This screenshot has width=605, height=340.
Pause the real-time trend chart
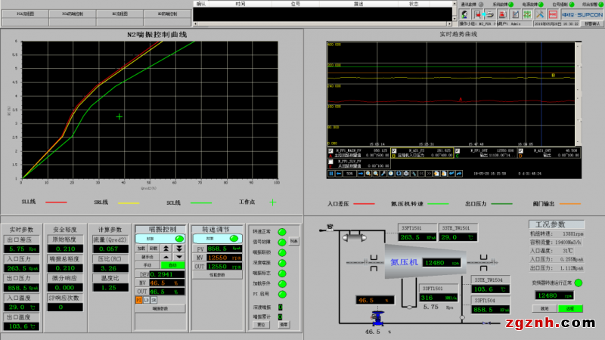pyautogui.click(x=331, y=174)
